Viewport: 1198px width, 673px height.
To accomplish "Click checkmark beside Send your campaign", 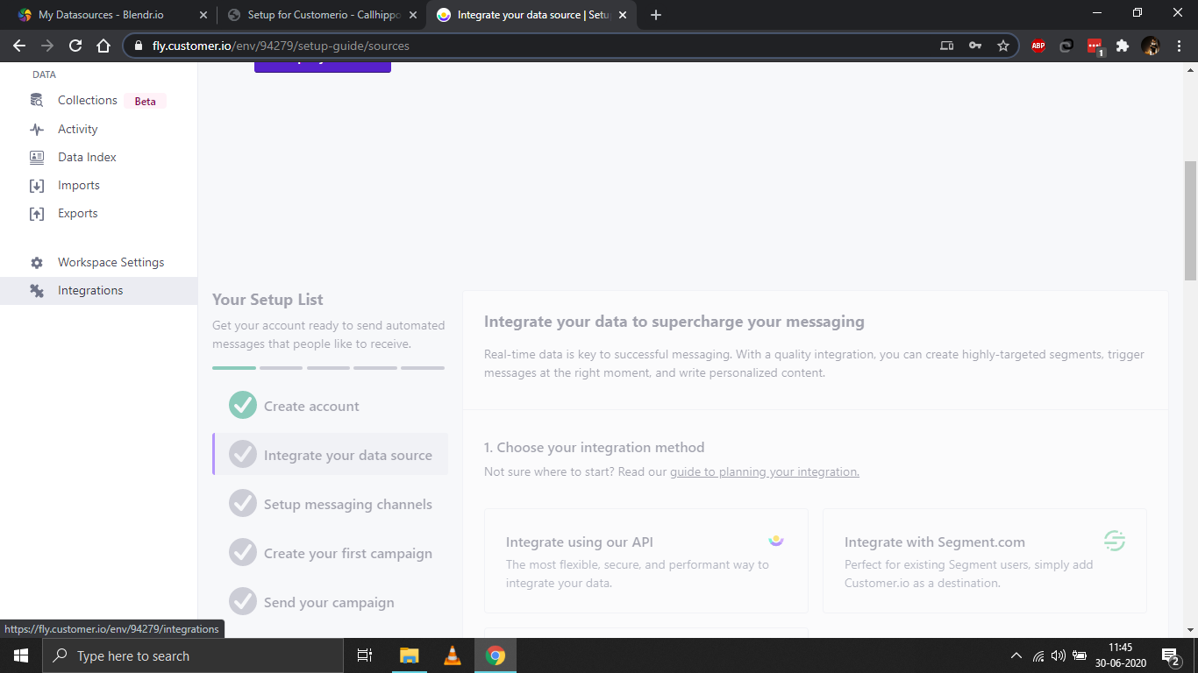I will point(243,601).
